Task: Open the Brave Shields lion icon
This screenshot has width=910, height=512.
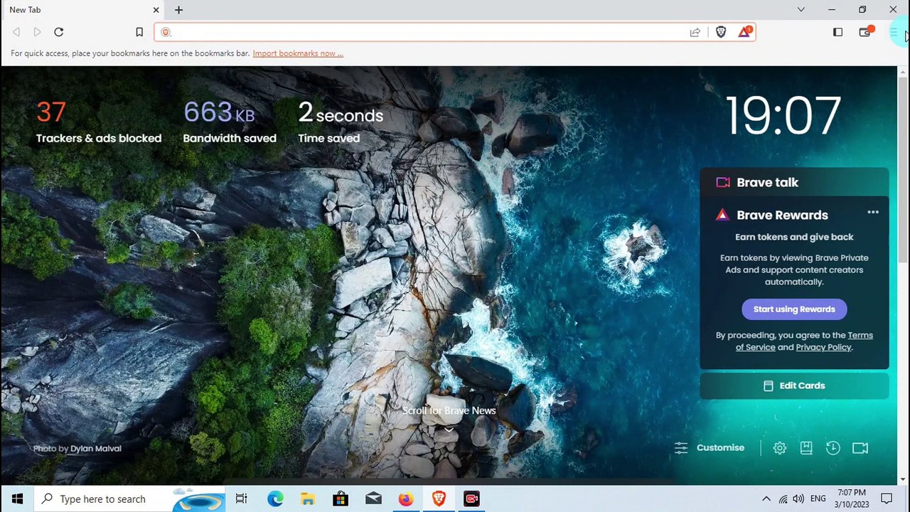Action: [x=721, y=32]
